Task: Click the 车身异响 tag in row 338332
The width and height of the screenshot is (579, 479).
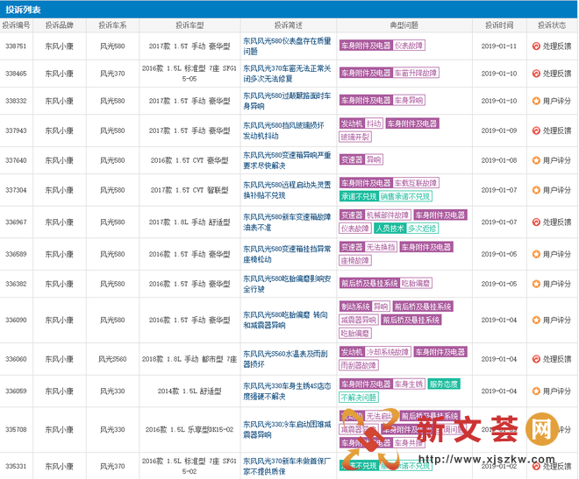Action: pos(409,100)
